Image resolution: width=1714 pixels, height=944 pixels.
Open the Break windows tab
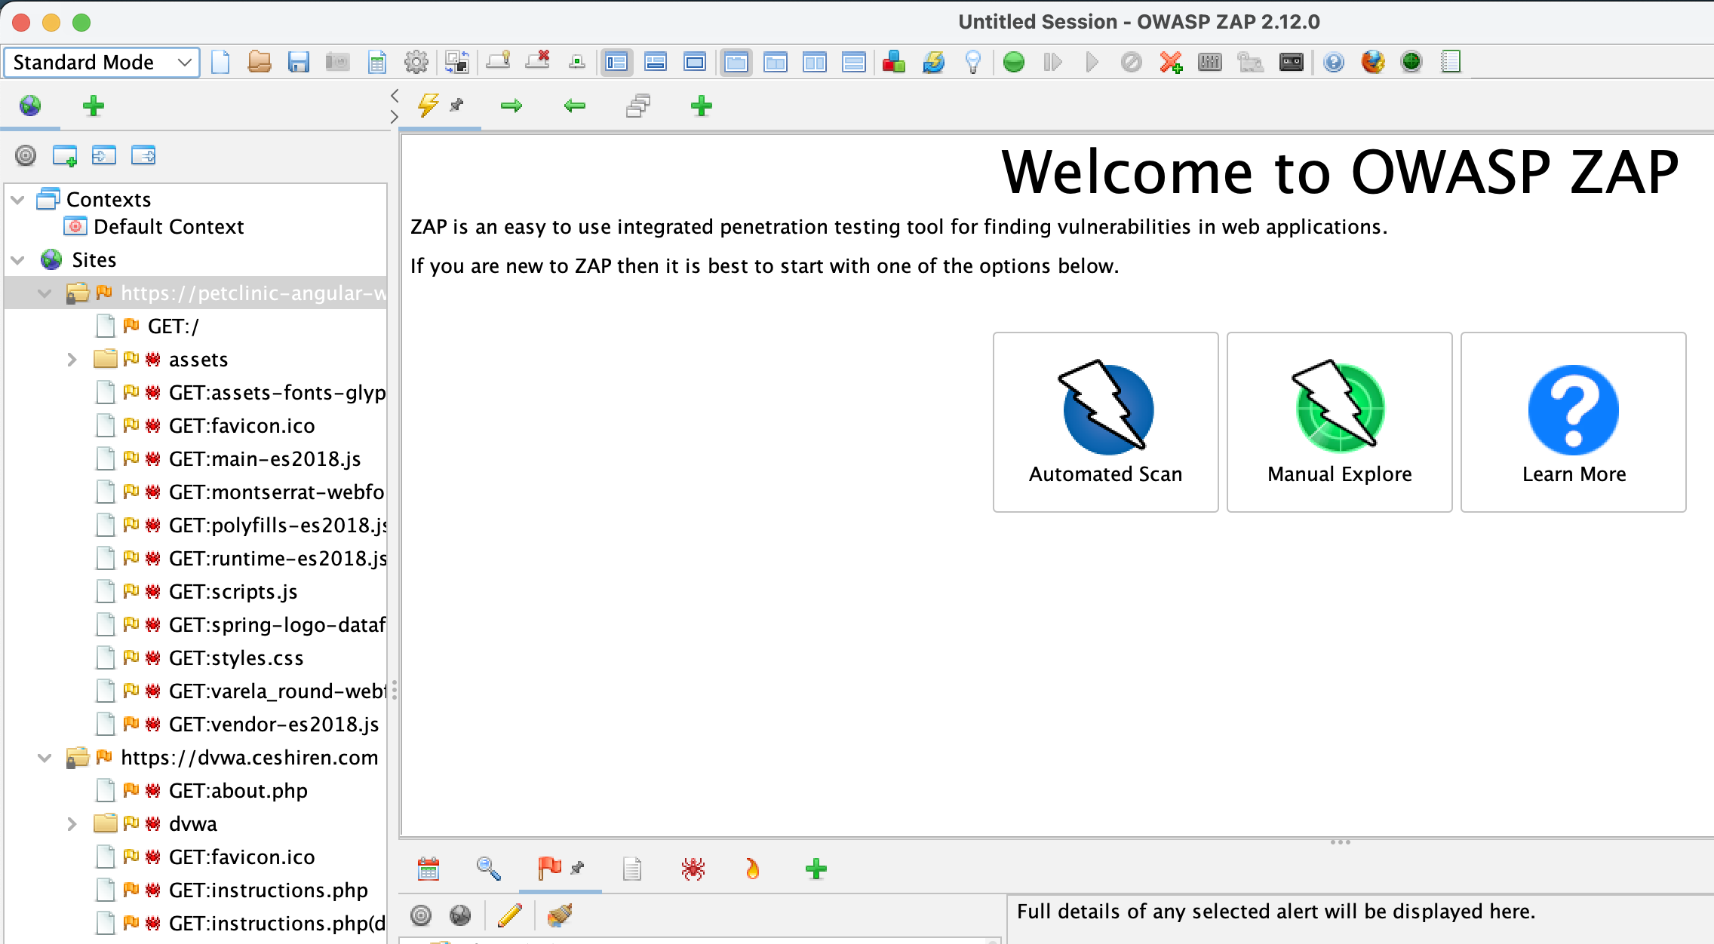[638, 106]
